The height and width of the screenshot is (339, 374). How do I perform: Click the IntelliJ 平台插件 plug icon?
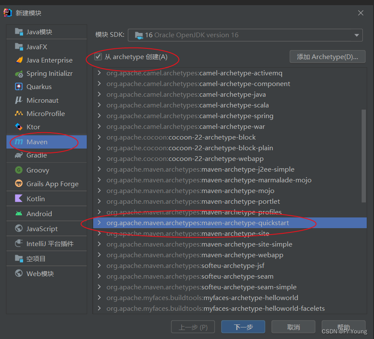[x=19, y=244]
